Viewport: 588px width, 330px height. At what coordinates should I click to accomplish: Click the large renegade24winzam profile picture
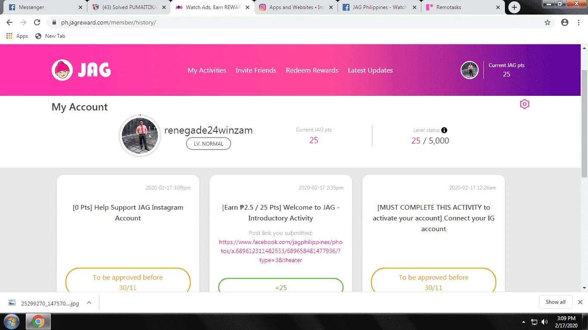[x=140, y=136]
